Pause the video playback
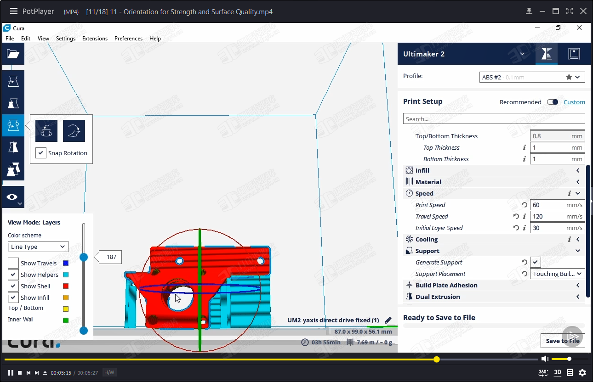 [11, 373]
